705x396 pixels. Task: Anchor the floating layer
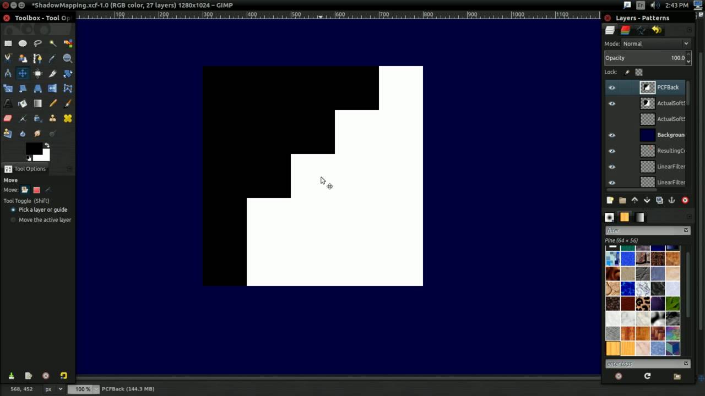[x=671, y=200]
